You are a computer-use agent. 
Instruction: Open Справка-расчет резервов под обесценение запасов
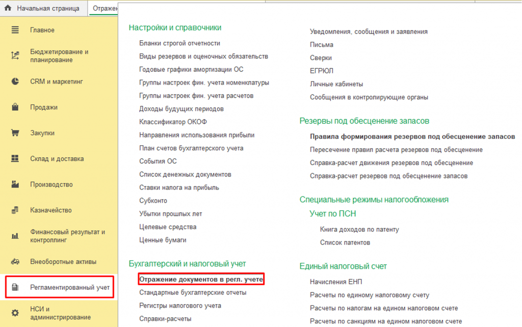(389, 176)
